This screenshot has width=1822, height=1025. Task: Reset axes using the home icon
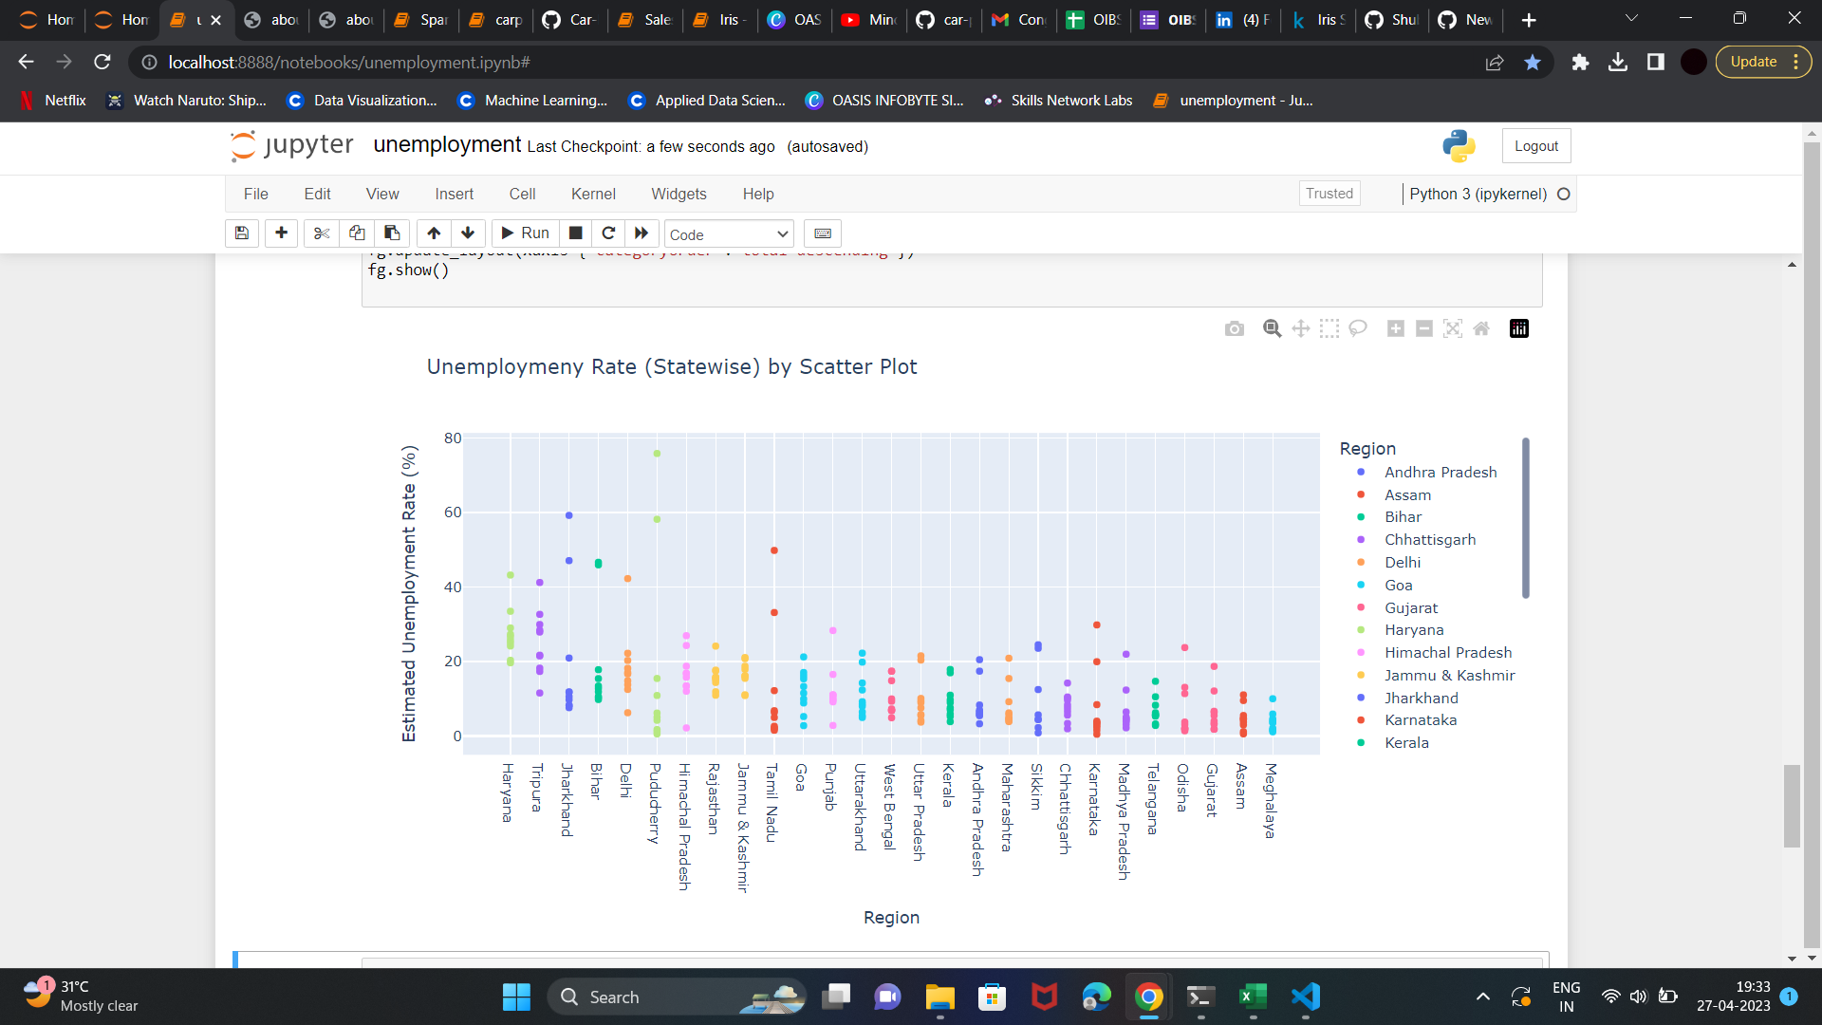coord(1481,328)
